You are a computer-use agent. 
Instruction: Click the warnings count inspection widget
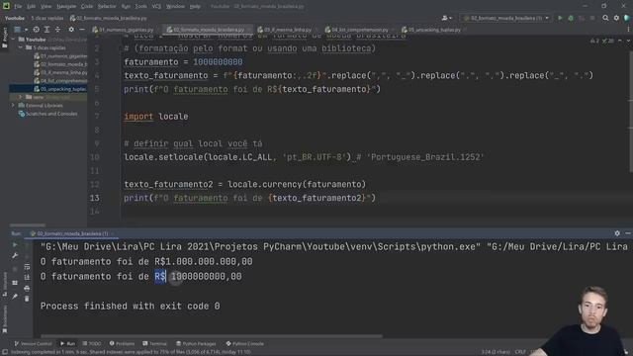(x=602, y=41)
